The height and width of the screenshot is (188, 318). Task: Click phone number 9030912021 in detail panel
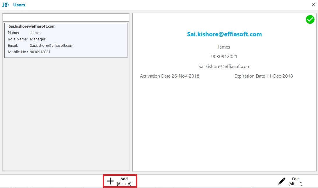224,57
